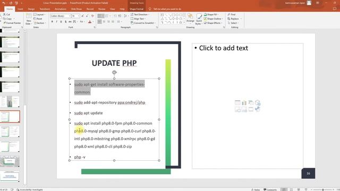Click the Copy command
The width and height of the screenshot is (340, 191).
pos(7,19)
